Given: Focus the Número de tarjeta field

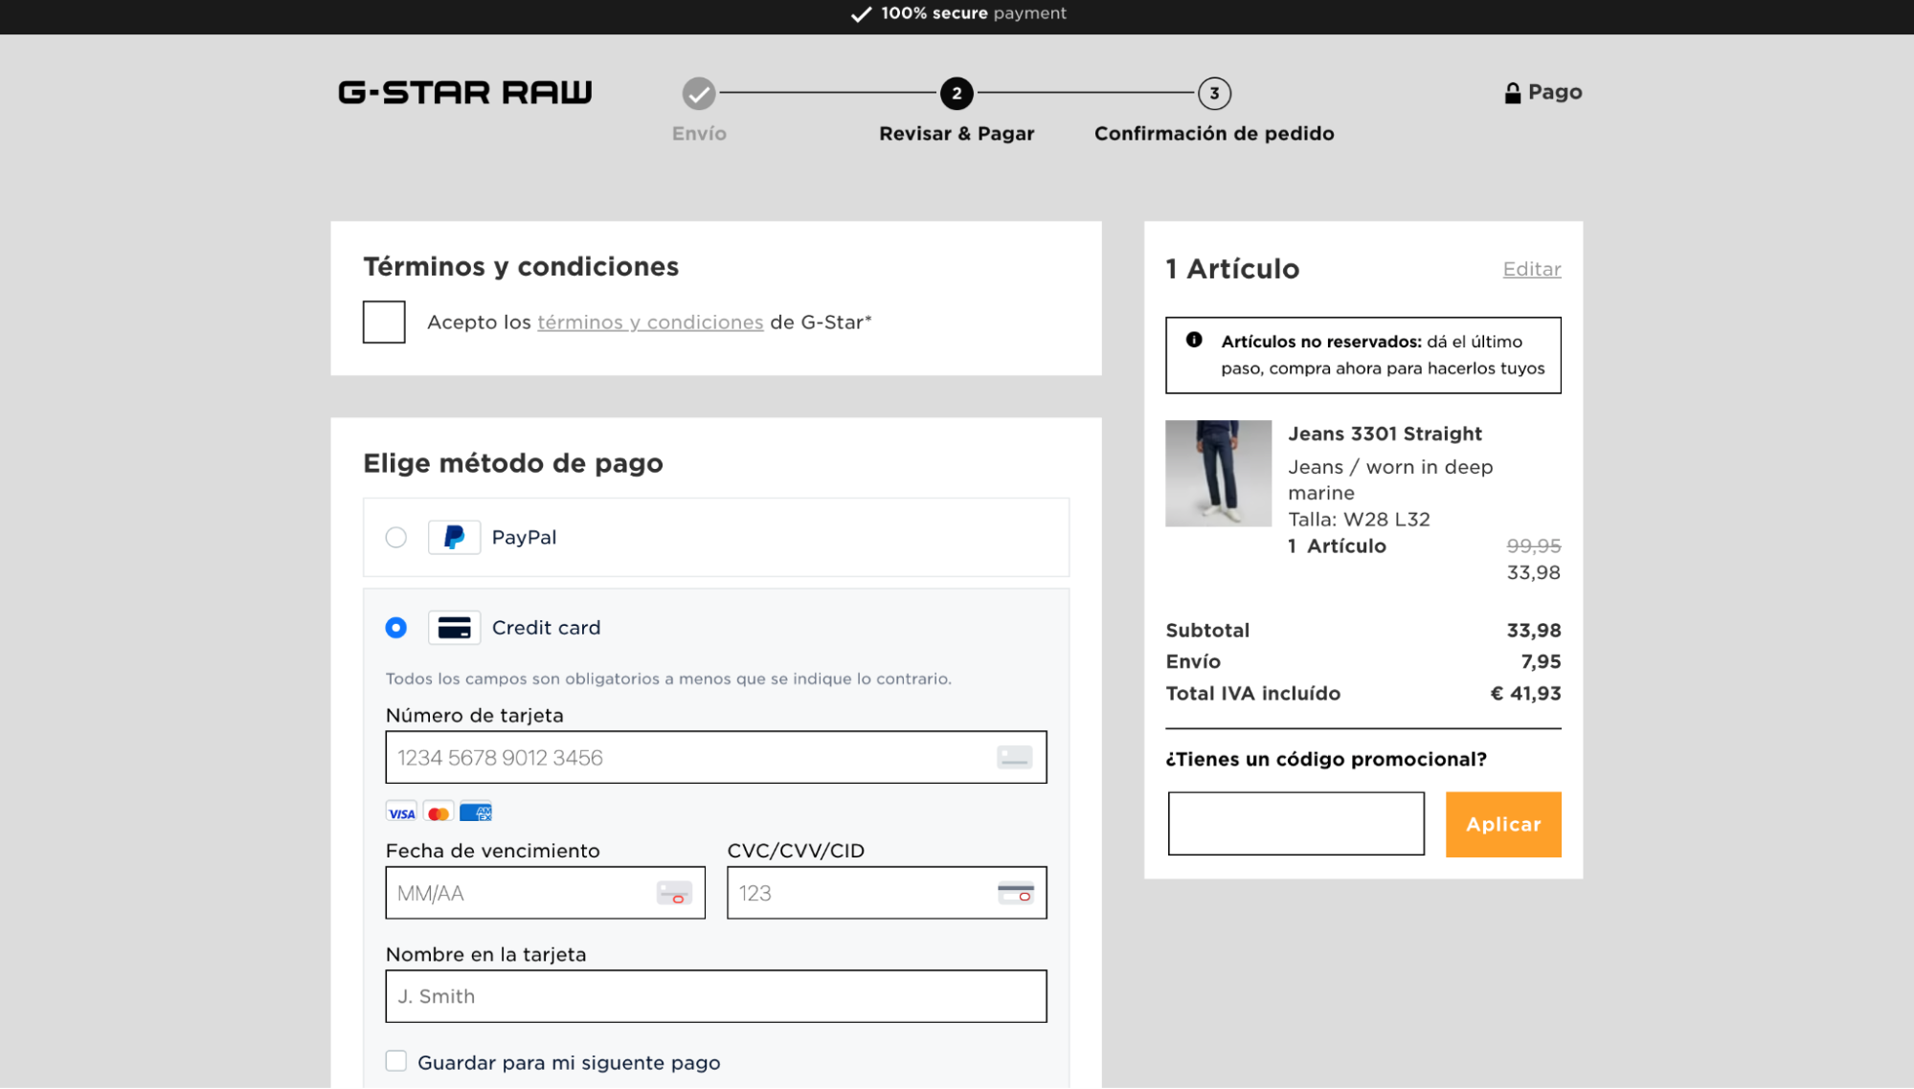Looking at the screenshot, I should 716,757.
